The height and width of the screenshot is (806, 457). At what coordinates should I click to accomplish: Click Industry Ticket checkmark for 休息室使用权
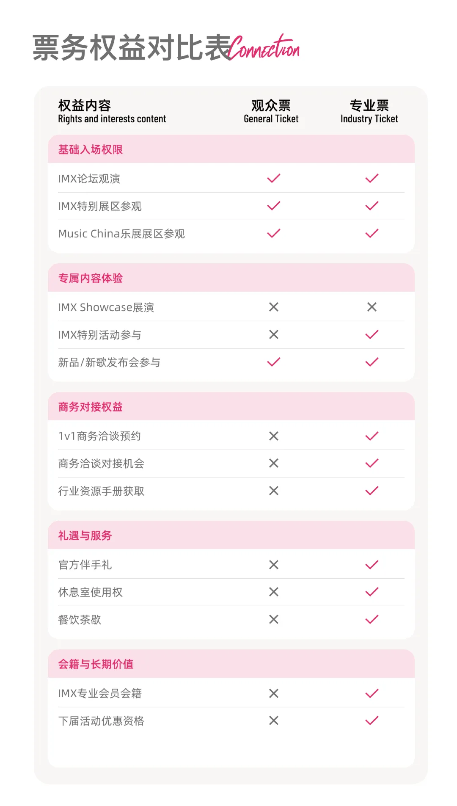(372, 592)
